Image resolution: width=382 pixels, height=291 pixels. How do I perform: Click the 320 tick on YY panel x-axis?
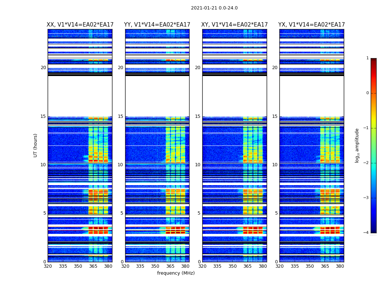pyautogui.click(x=125, y=266)
